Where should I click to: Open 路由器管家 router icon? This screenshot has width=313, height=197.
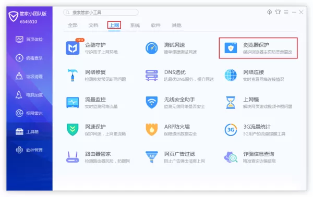pos(73,157)
